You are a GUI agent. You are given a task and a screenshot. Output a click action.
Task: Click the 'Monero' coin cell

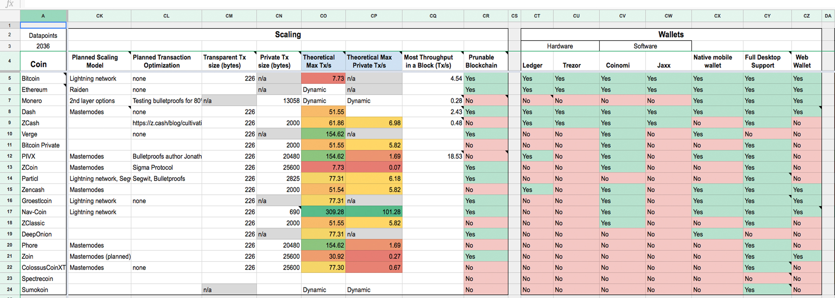[43, 101]
